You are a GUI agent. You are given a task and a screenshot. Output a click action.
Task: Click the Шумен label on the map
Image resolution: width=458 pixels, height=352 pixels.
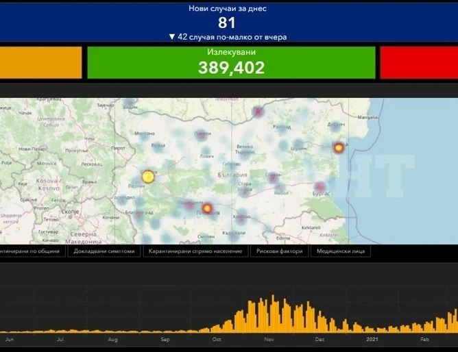point(298,149)
